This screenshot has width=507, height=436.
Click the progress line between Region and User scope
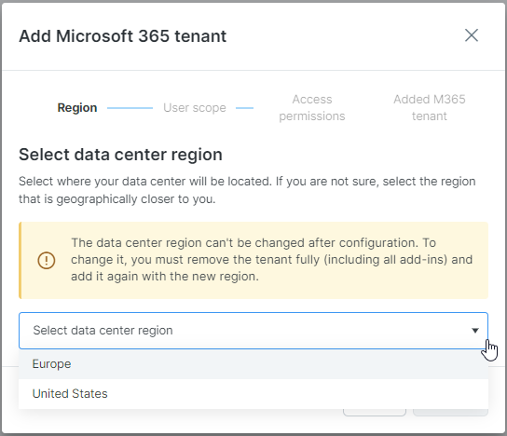130,108
